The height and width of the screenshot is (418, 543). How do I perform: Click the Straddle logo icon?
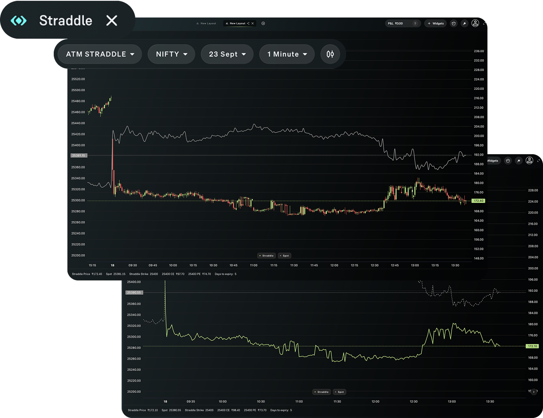click(x=18, y=20)
